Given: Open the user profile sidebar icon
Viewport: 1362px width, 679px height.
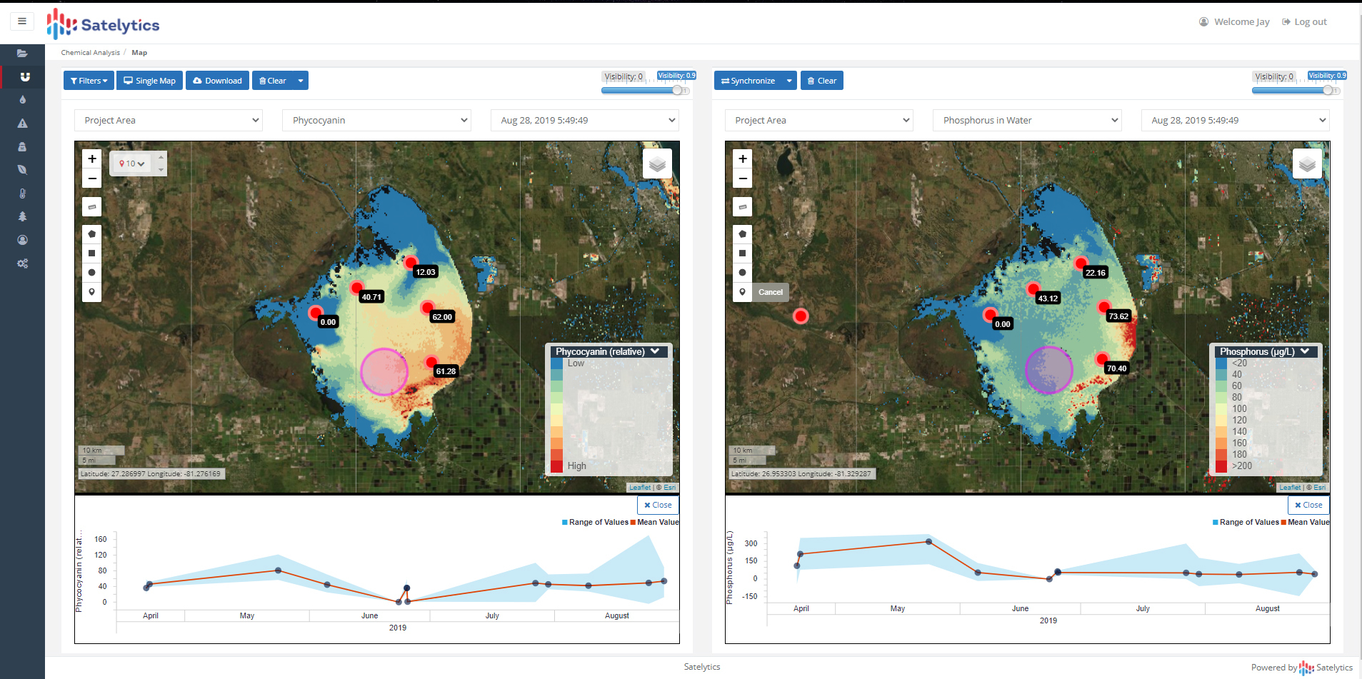Looking at the screenshot, I should pos(22,240).
